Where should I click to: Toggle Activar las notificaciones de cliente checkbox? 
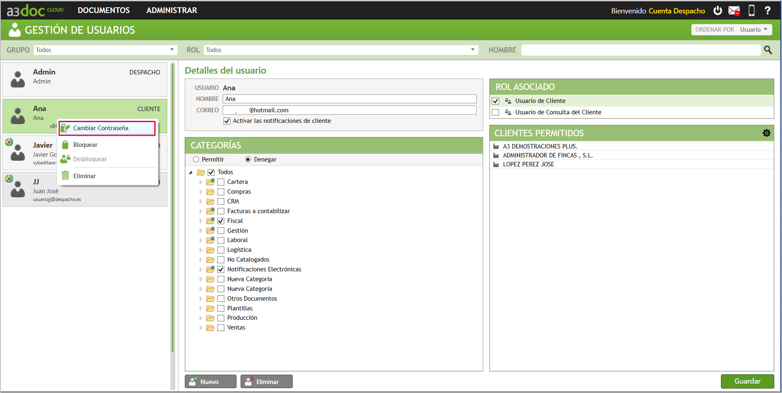point(227,121)
